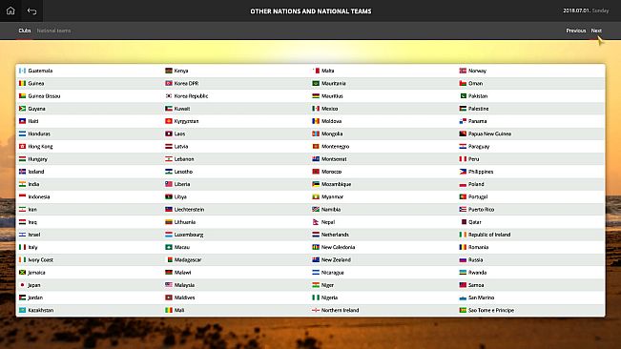The width and height of the screenshot is (621, 349).
Task: Click the Jamaica flag icon
Action: pos(23,273)
